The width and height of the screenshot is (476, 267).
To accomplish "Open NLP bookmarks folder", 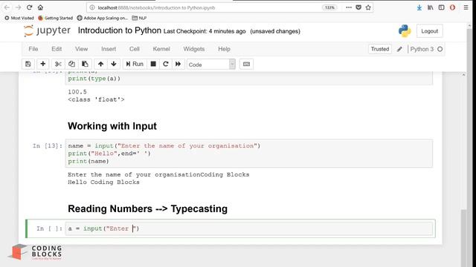I will coord(139,18).
